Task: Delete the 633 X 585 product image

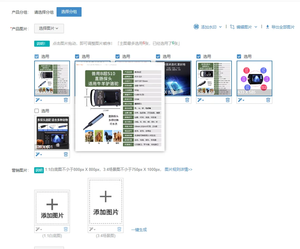Action: [268, 100]
